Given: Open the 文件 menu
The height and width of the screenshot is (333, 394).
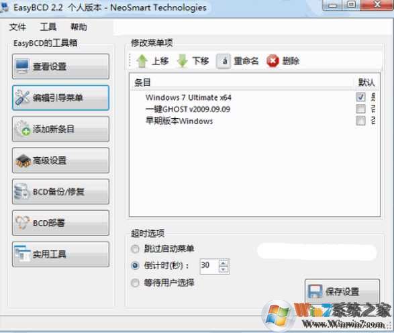Looking at the screenshot, I should coord(17,27).
